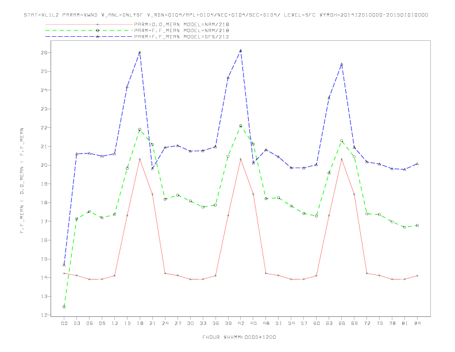Click x-axis forecast hour label 06
This screenshot has height=352, width=455.
[90, 323]
